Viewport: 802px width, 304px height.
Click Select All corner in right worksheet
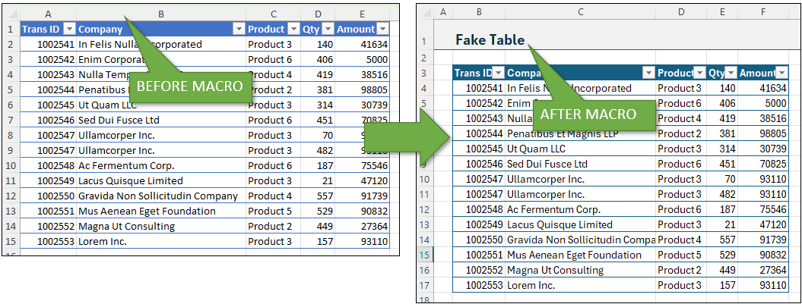coord(425,14)
